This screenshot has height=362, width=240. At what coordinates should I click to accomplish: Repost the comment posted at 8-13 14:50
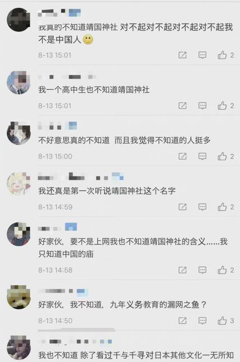(x=182, y=321)
